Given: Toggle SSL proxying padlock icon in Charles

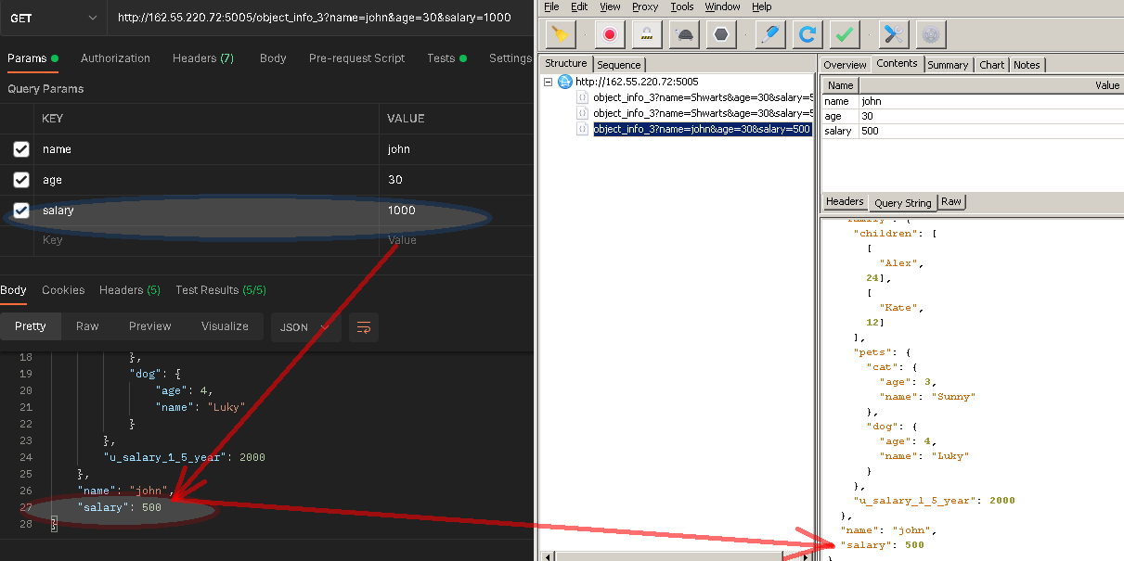Looking at the screenshot, I should 647,34.
